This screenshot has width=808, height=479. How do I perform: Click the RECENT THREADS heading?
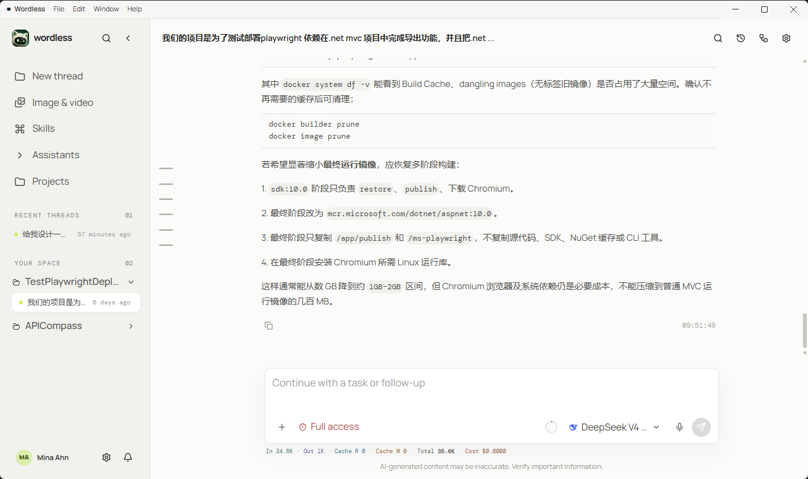click(x=47, y=216)
